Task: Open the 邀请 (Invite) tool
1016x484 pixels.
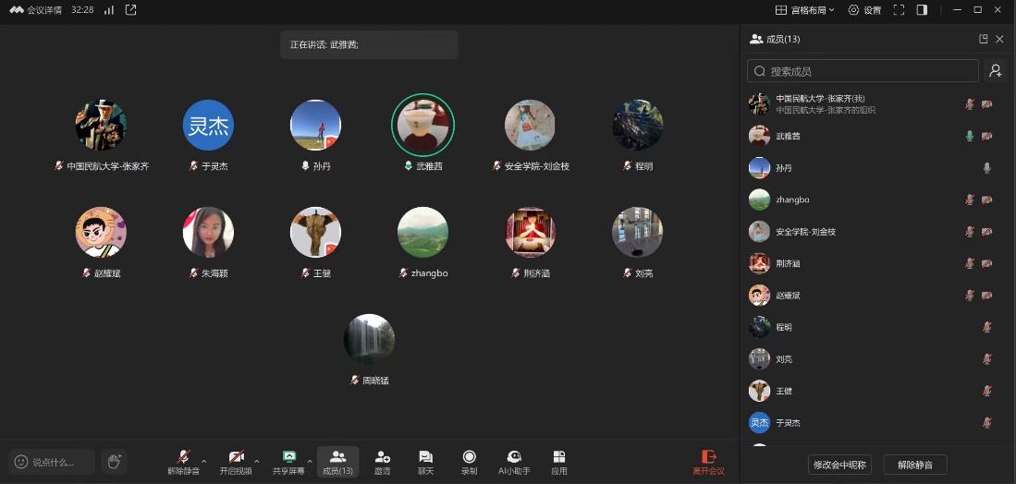Action: [382, 462]
